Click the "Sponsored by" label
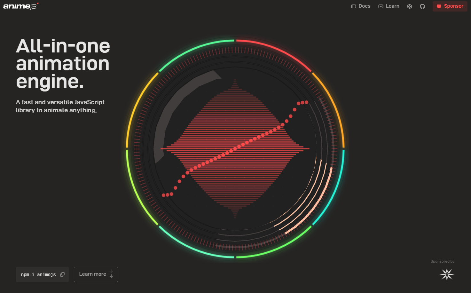Screen dimensions: 471x293 point(442,261)
